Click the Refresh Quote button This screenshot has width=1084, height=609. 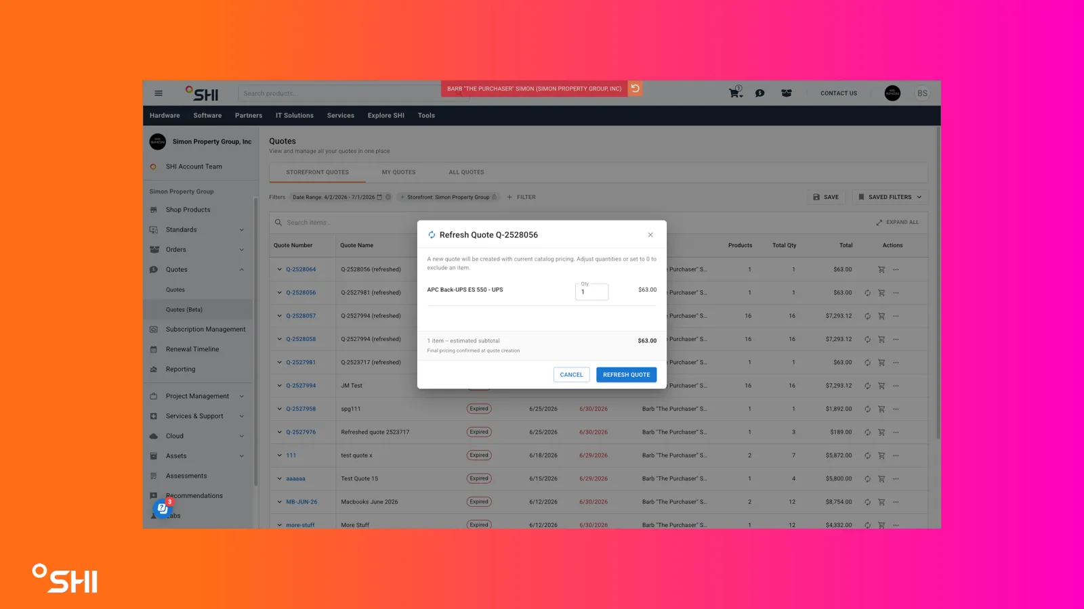626,375
